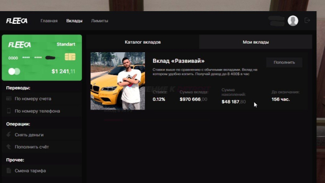Image resolution: width=325 pixels, height=183 pixels.
Task: Go to Главная in top navigation
Action: 49,21
